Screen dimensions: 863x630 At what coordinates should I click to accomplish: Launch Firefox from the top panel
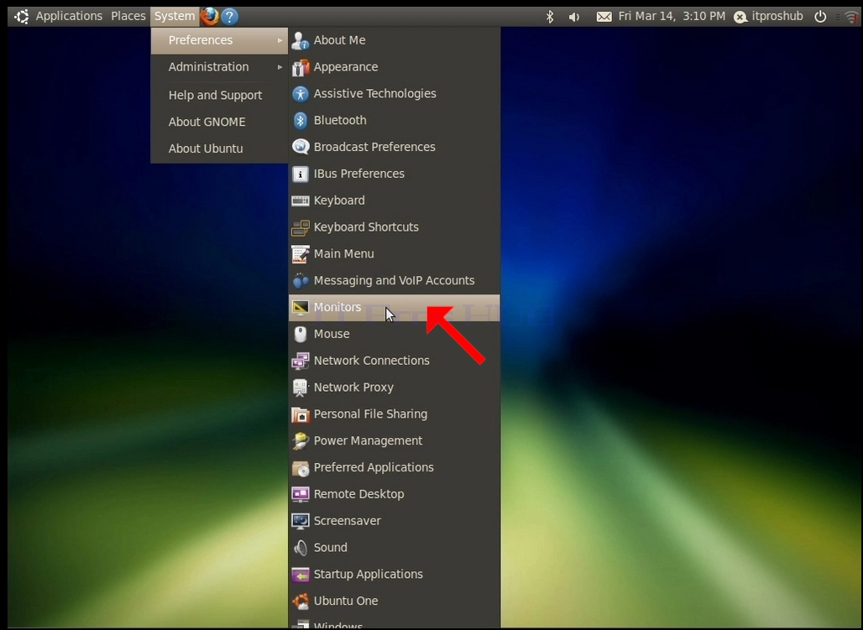click(x=209, y=17)
